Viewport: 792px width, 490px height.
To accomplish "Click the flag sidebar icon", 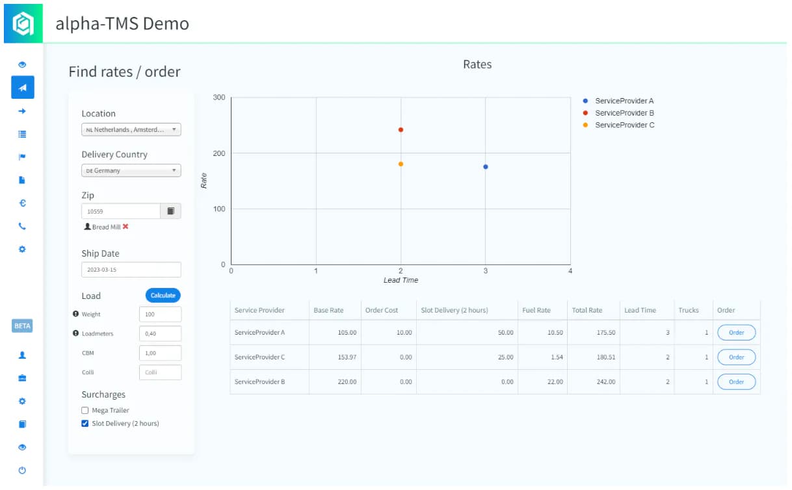I will pos(22,157).
